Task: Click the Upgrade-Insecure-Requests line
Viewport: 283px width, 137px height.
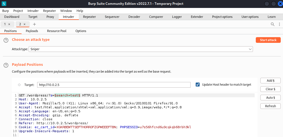Action: click(x=47, y=131)
